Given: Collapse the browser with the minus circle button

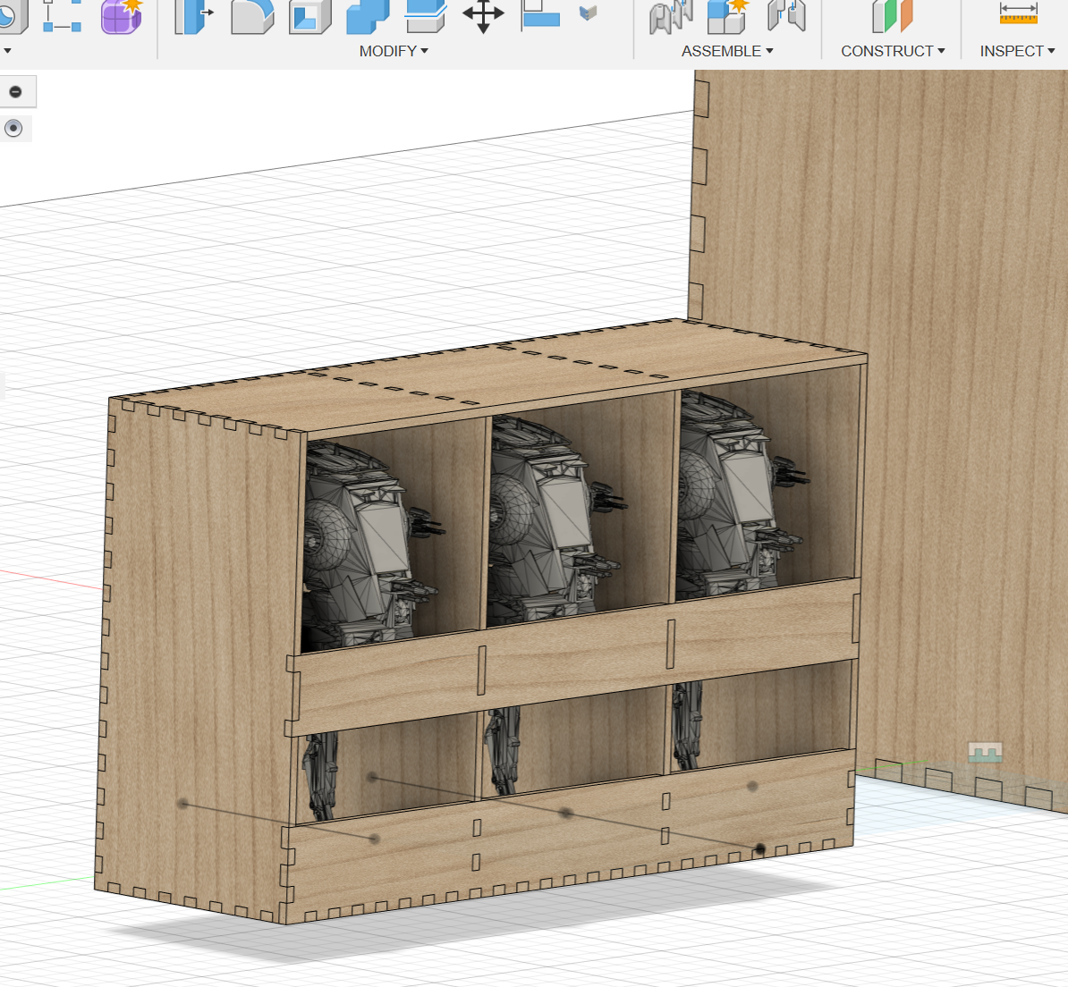Looking at the screenshot, I should [15, 92].
